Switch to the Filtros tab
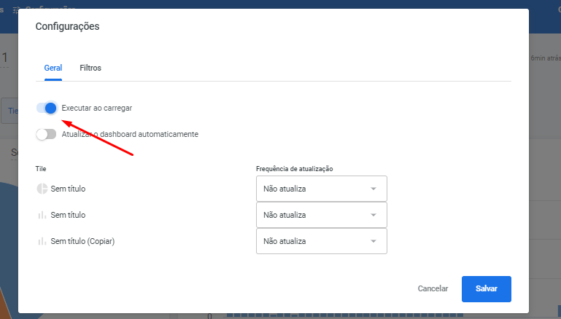This screenshot has width=561, height=319. [x=90, y=68]
